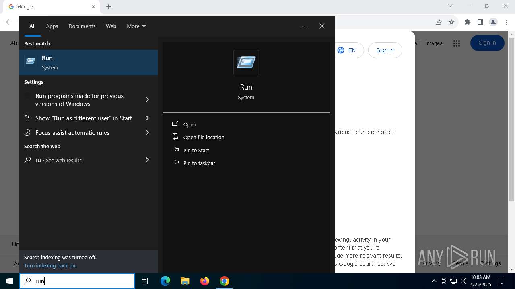Expand arrow for Run programs made for previous versions
The width and height of the screenshot is (515, 289).
[x=147, y=100]
